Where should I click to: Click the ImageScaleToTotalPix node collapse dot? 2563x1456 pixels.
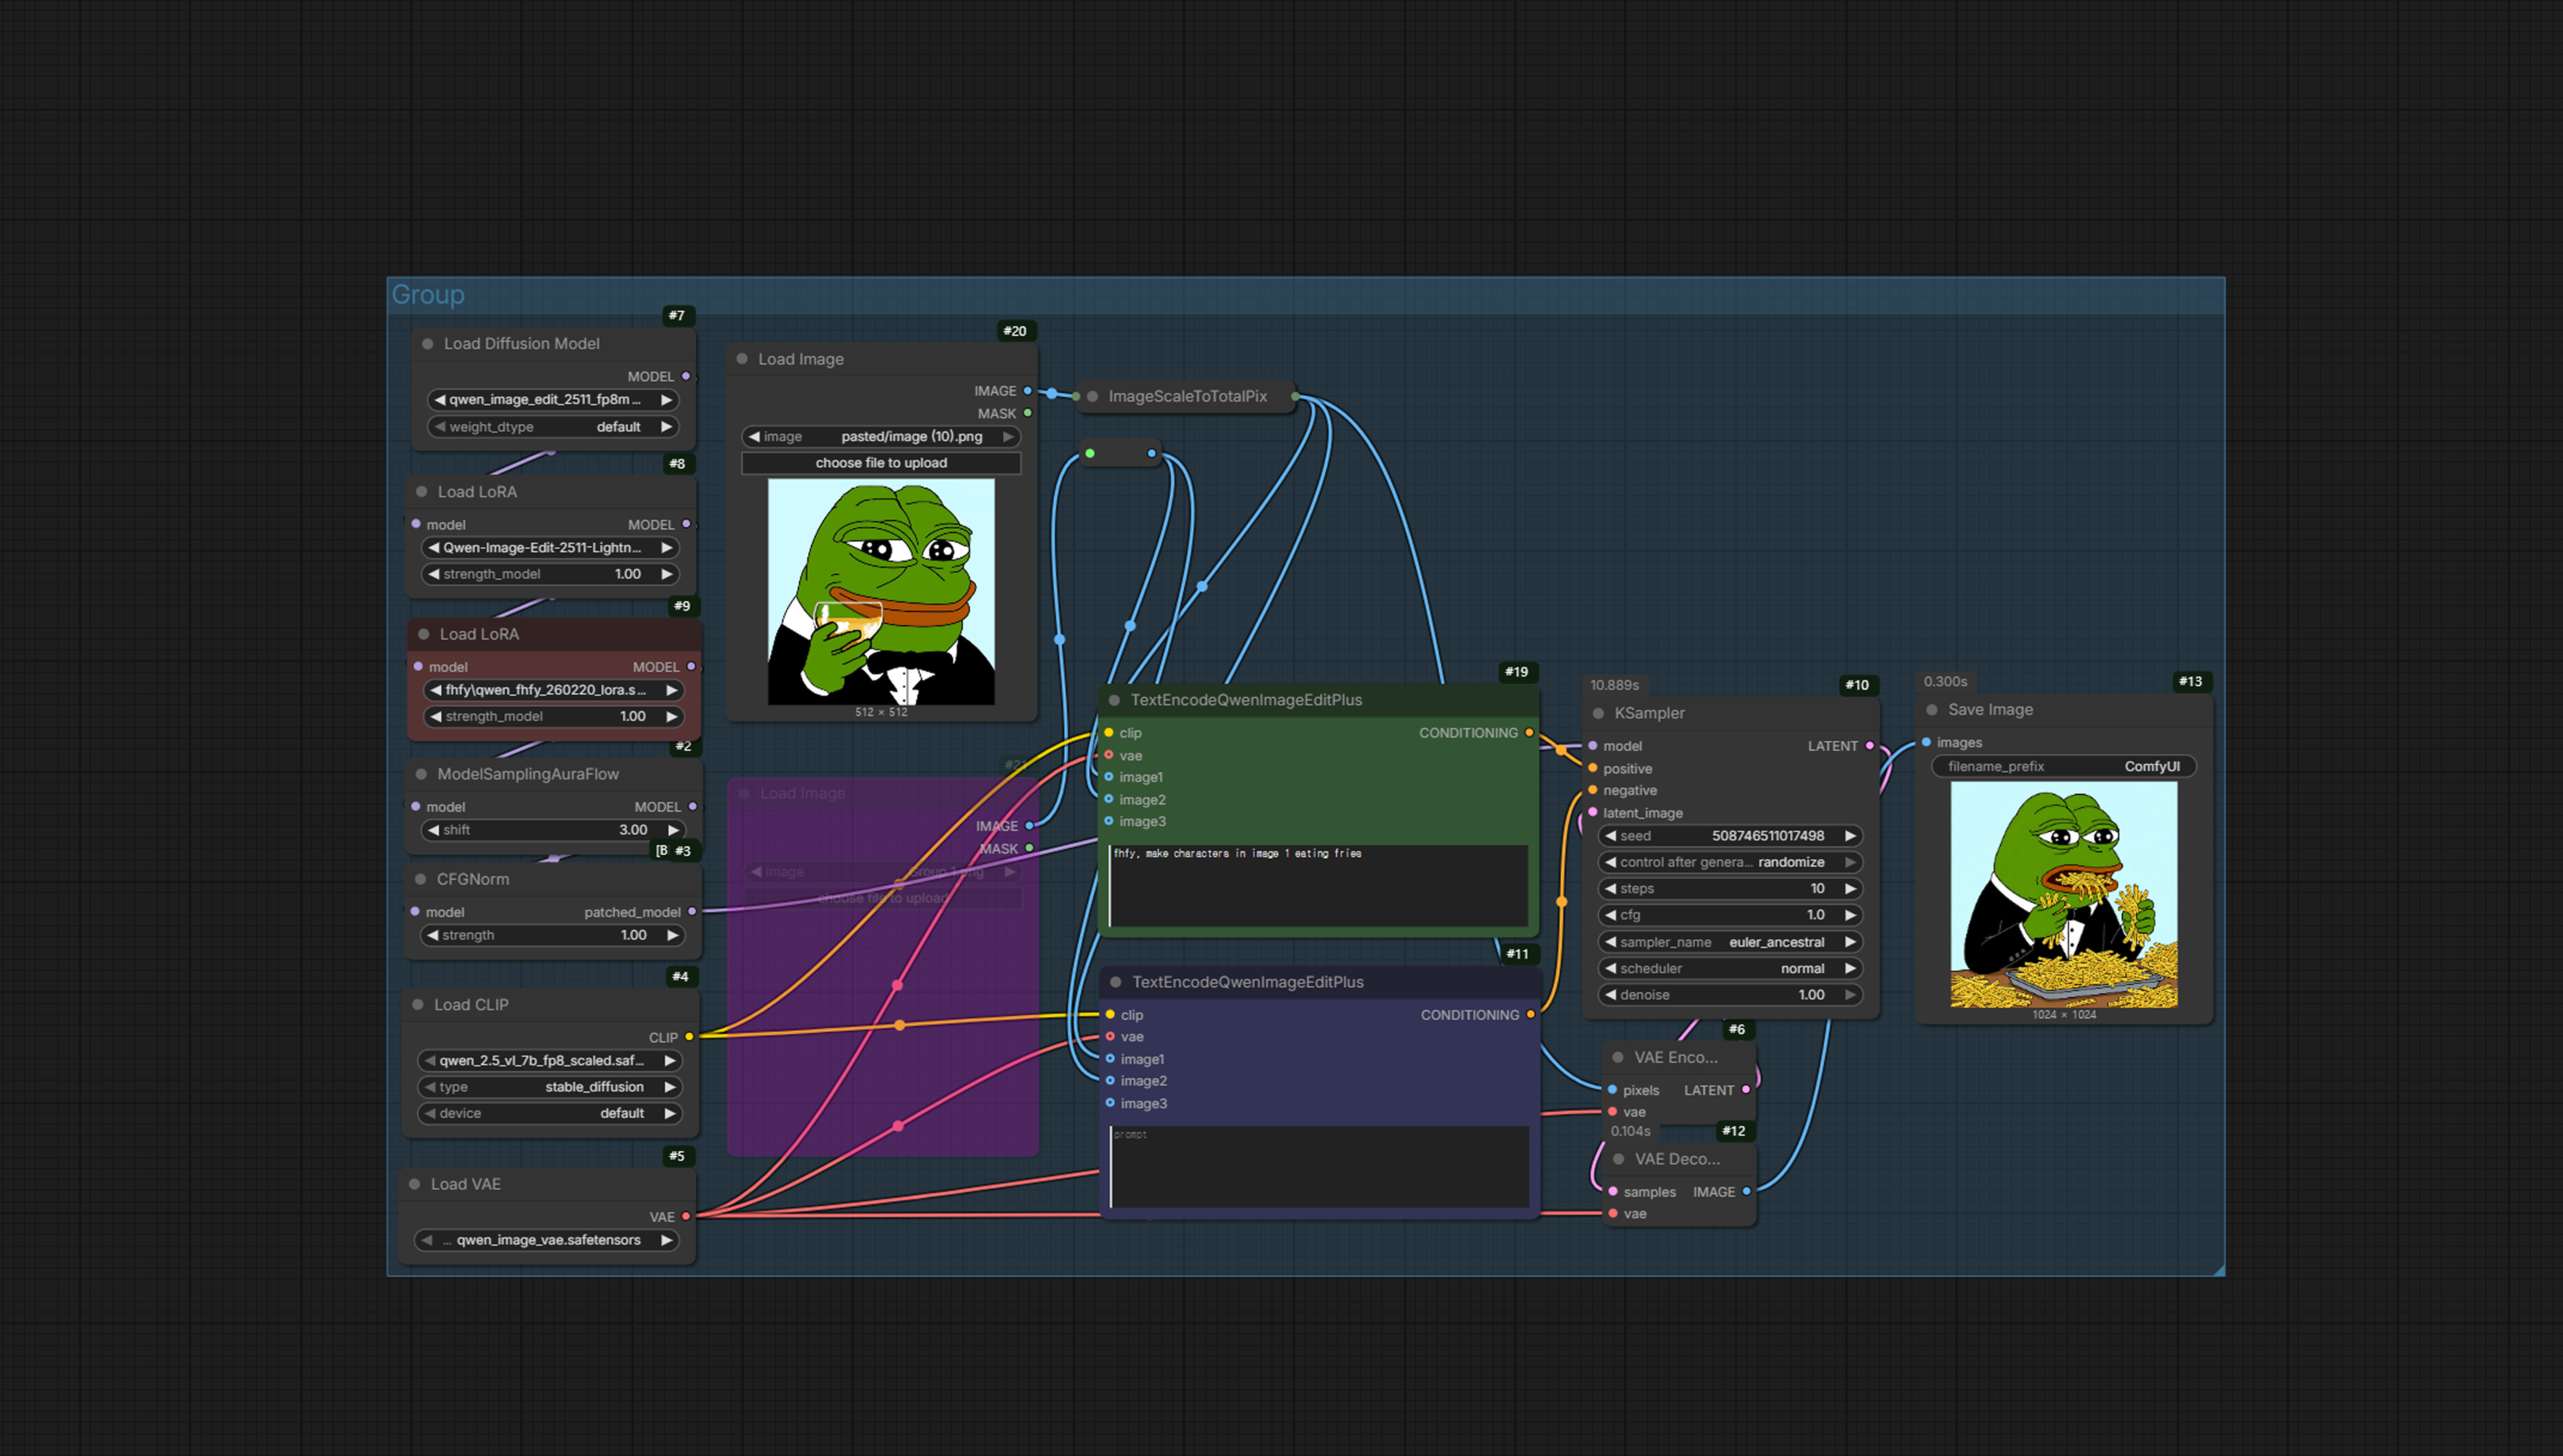point(1092,397)
